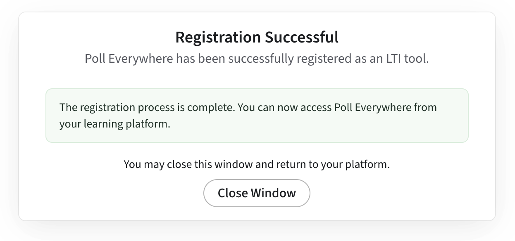Select the Registration Successful heading
The height and width of the screenshot is (241, 515).
(257, 37)
